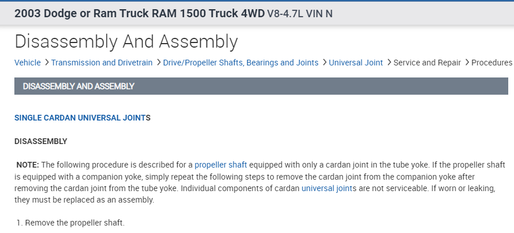This screenshot has width=514, height=233.
Task: Click chevron before Procedures breadcrumb
Action: [x=466, y=63]
